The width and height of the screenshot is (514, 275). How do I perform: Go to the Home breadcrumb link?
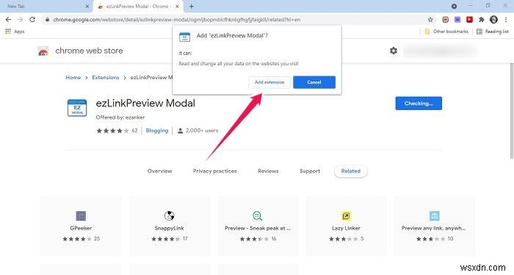[x=73, y=78]
